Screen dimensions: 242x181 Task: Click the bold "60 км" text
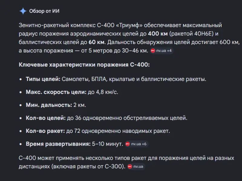[96, 42]
